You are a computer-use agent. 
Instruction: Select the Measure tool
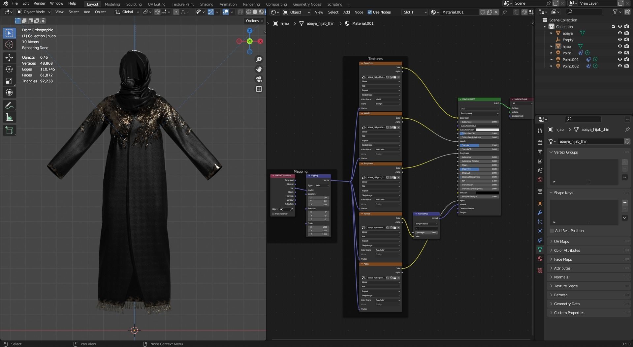[9, 118]
